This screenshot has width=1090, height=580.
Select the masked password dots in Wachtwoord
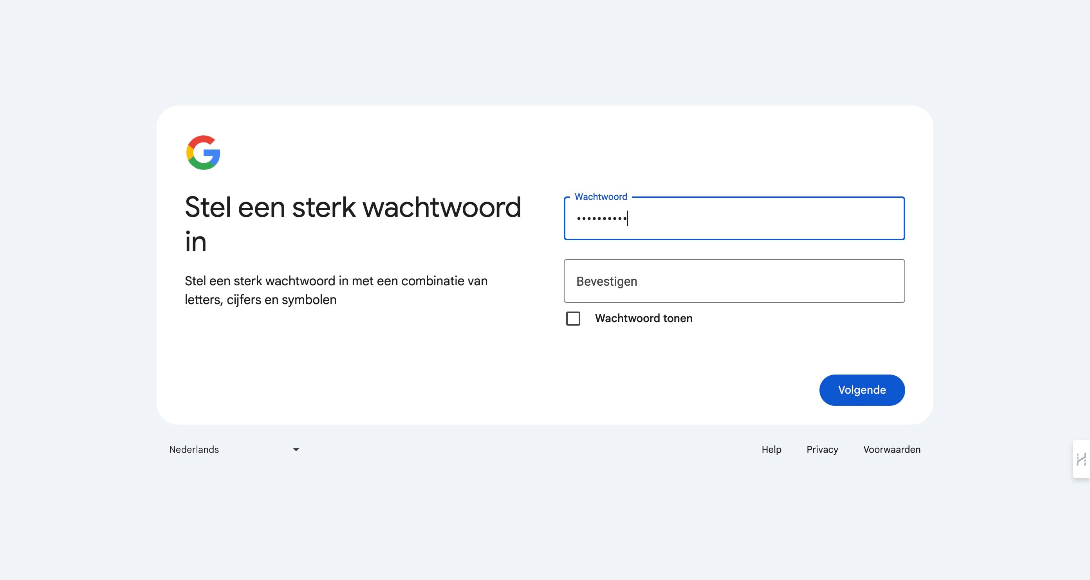[601, 219]
